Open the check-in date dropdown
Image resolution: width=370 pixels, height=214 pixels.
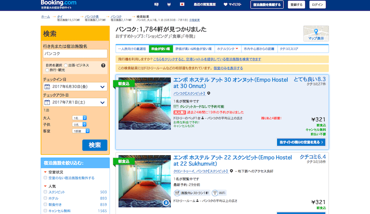(75, 86)
